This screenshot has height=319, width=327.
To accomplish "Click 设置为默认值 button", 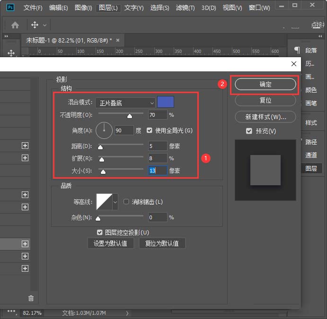I will pos(110,243).
